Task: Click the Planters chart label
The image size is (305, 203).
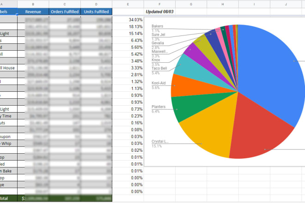Action: [159, 107]
